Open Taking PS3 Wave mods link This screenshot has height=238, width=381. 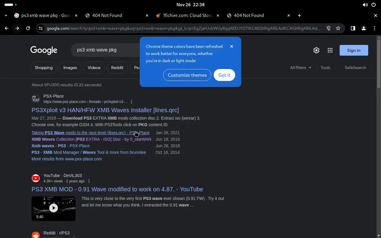(90, 133)
